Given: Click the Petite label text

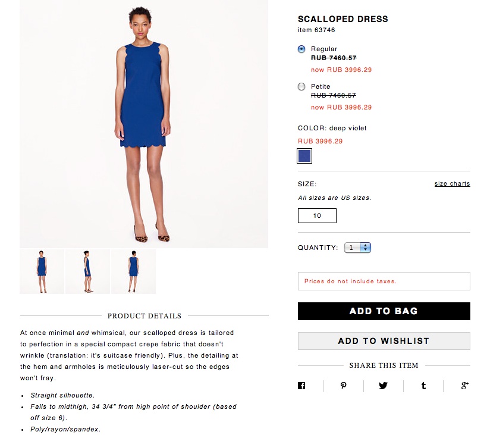Looking at the screenshot, I should [x=321, y=86].
